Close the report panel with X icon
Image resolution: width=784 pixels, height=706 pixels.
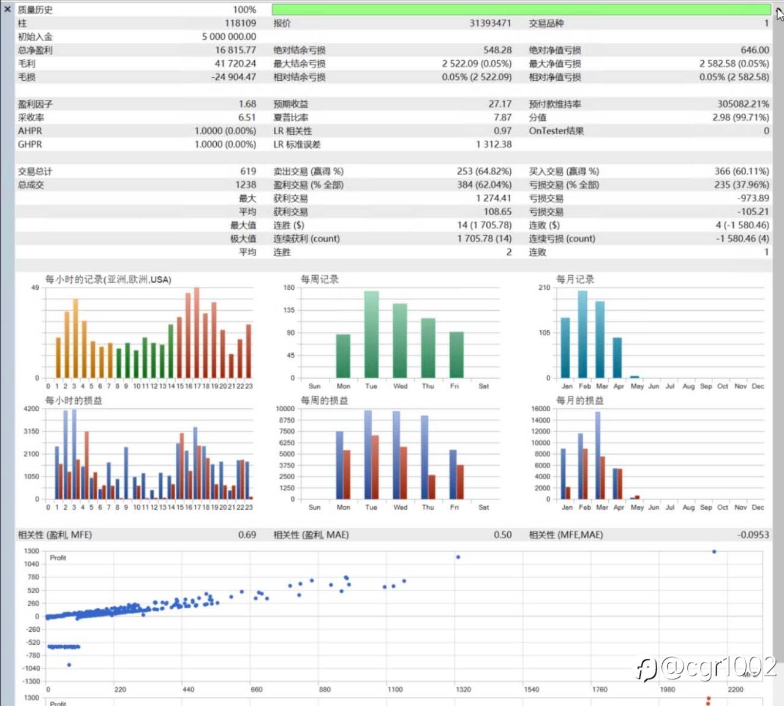coord(7,9)
